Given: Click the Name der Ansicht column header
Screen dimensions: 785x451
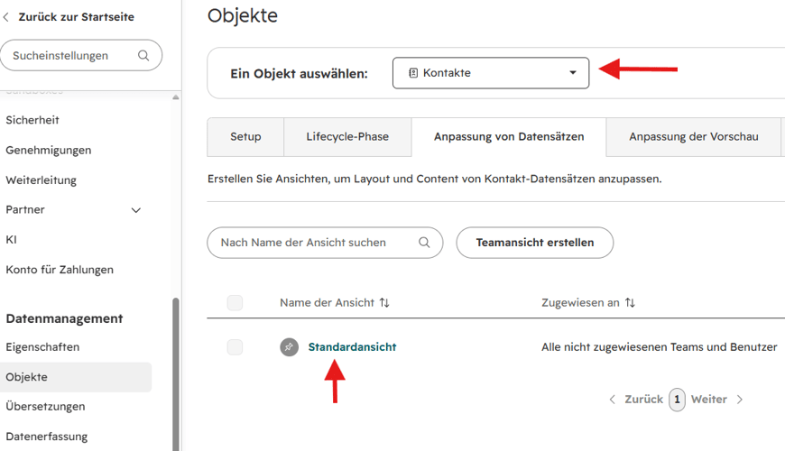Looking at the screenshot, I should point(327,302).
